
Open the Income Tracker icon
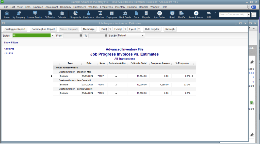tap(35, 14)
